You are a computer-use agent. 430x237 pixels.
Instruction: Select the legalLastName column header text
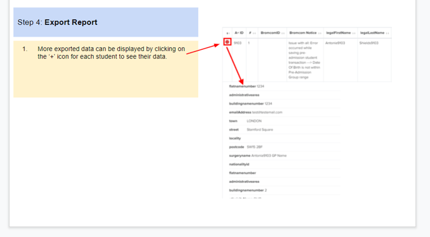click(x=372, y=33)
